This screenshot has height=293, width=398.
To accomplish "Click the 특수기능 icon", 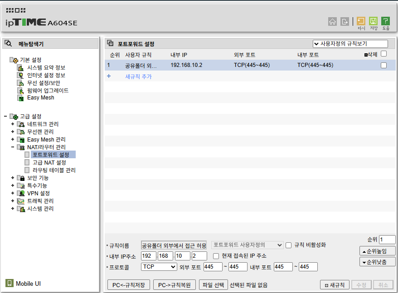I will point(21,186).
